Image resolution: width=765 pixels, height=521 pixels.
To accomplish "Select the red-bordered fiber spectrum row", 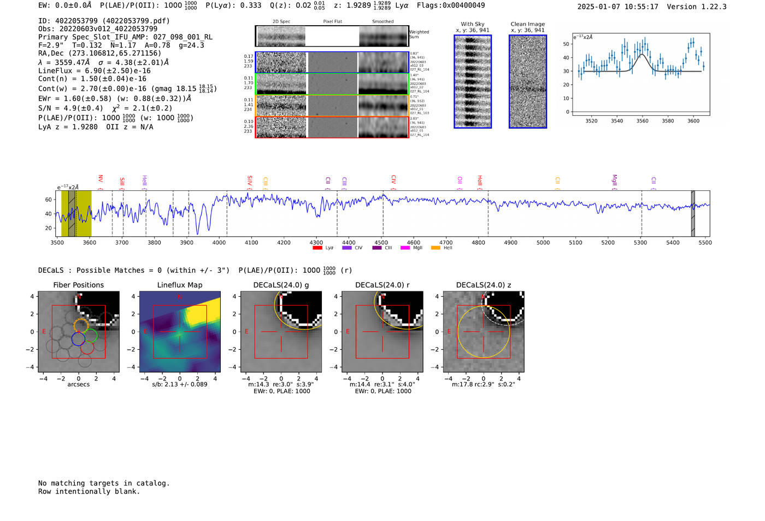I will click(332, 127).
